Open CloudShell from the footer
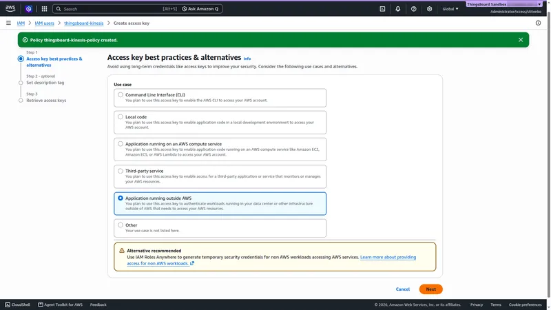The width and height of the screenshot is (551, 310). (18, 304)
